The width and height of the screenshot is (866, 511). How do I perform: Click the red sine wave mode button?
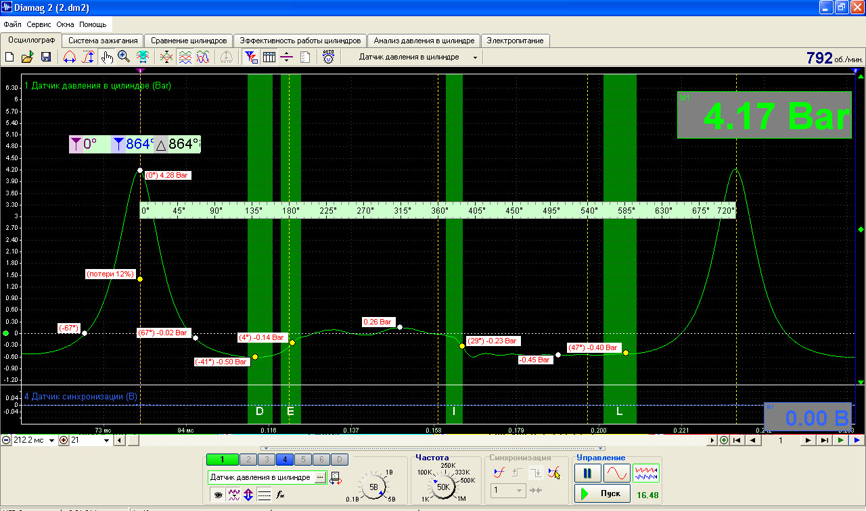(616, 473)
